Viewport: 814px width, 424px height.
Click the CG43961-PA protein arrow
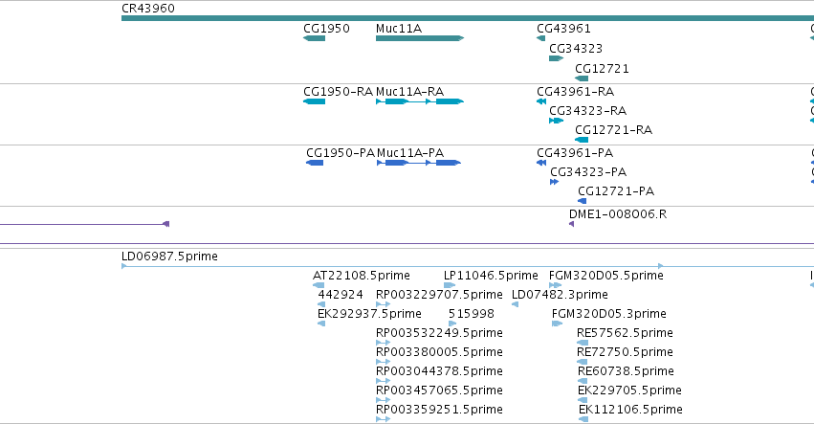(541, 163)
